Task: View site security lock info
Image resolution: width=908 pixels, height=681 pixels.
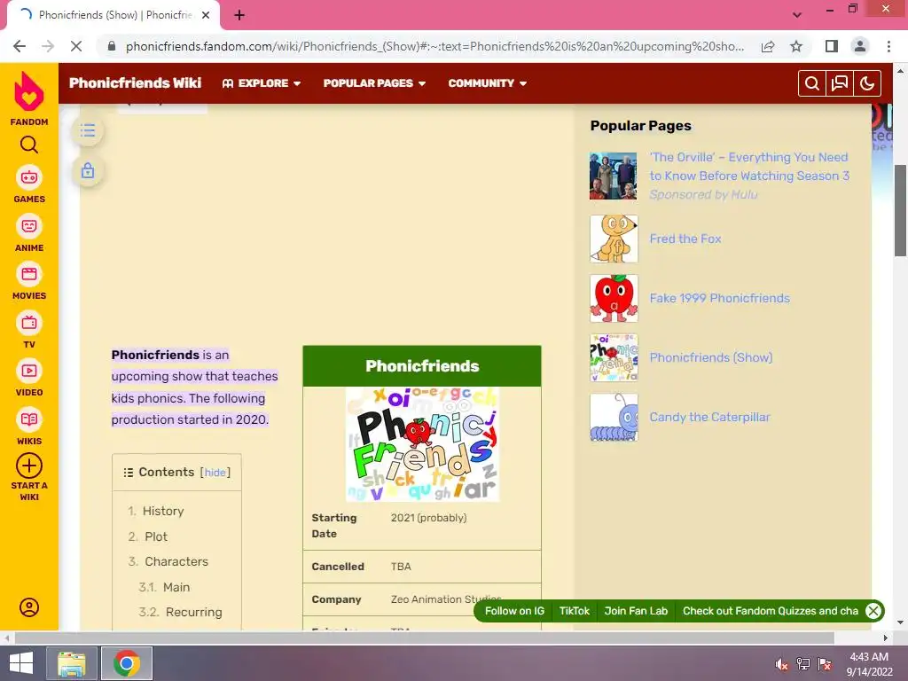Action: 112,46
